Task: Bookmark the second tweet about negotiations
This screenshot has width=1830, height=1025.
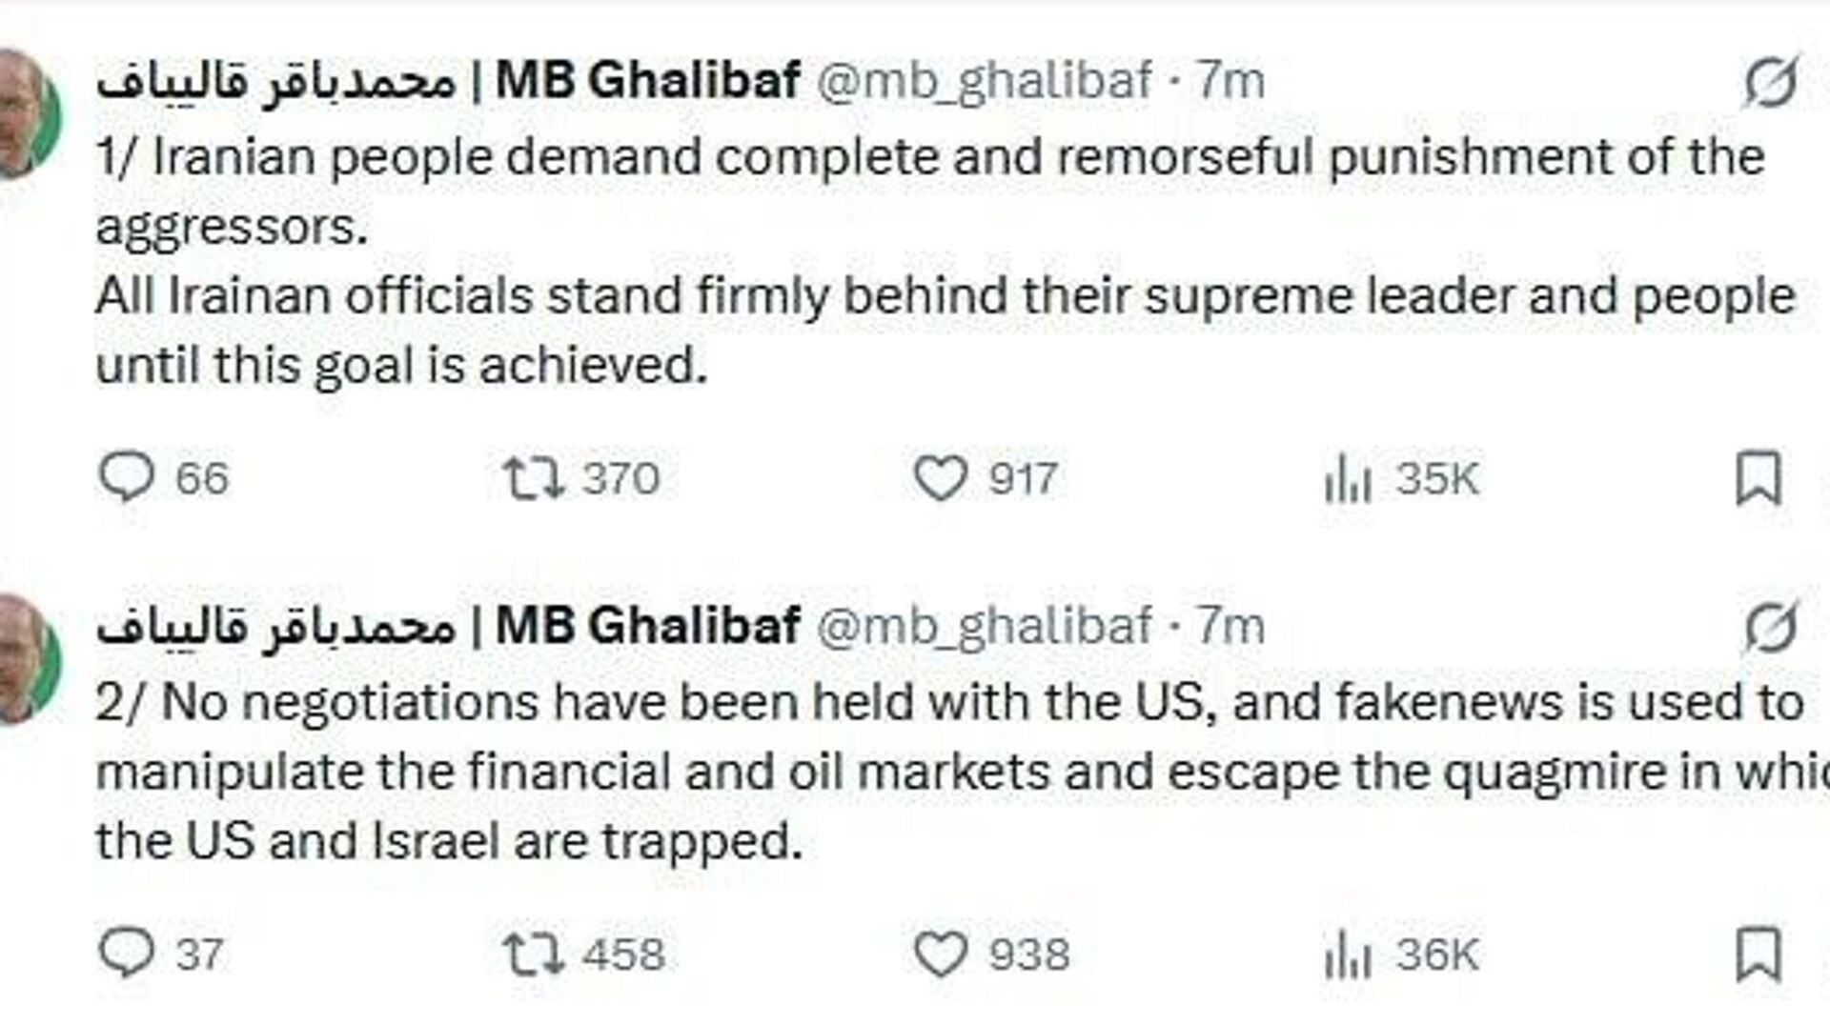Action: pyautogui.click(x=1759, y=955)
